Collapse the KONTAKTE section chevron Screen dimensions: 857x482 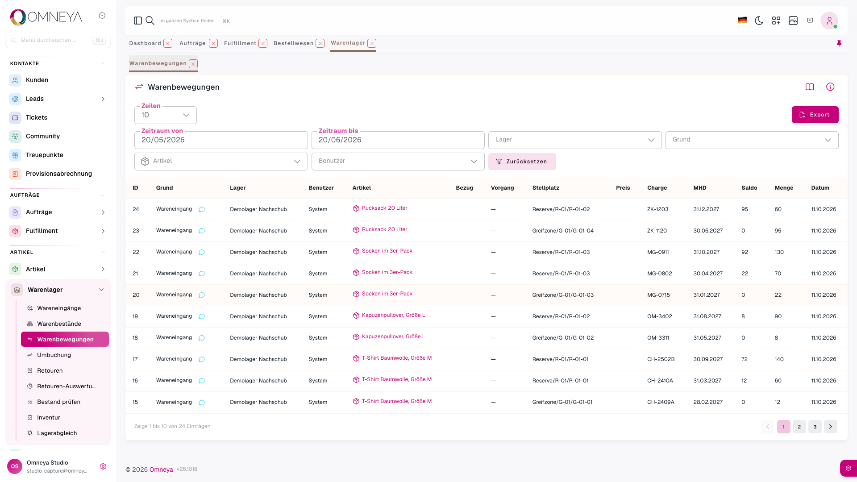point(103,63)
